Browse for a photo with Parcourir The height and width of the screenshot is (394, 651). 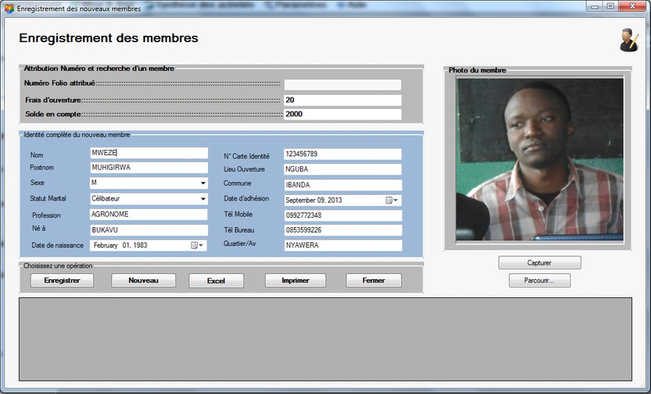pos(539,281)
